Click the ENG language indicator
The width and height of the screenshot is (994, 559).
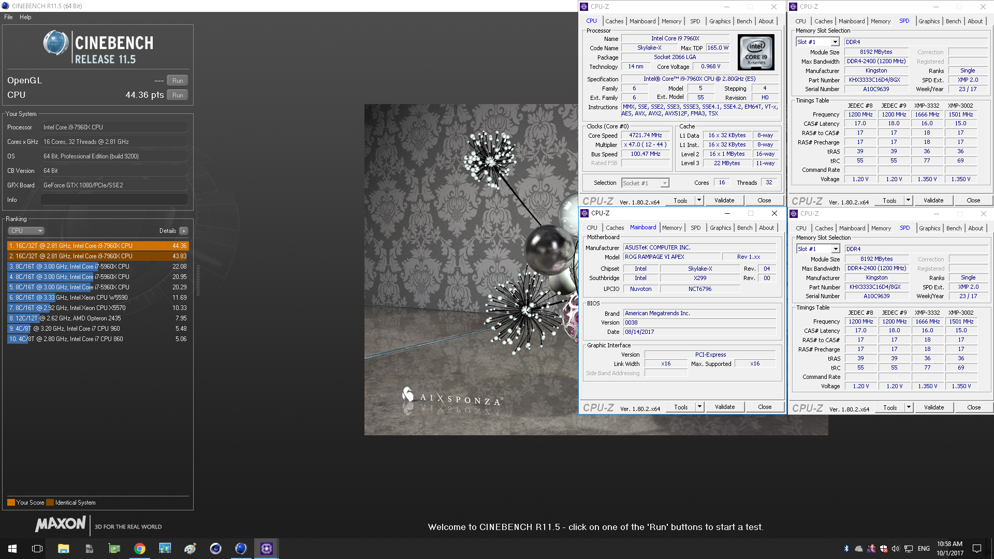point(924,549)
